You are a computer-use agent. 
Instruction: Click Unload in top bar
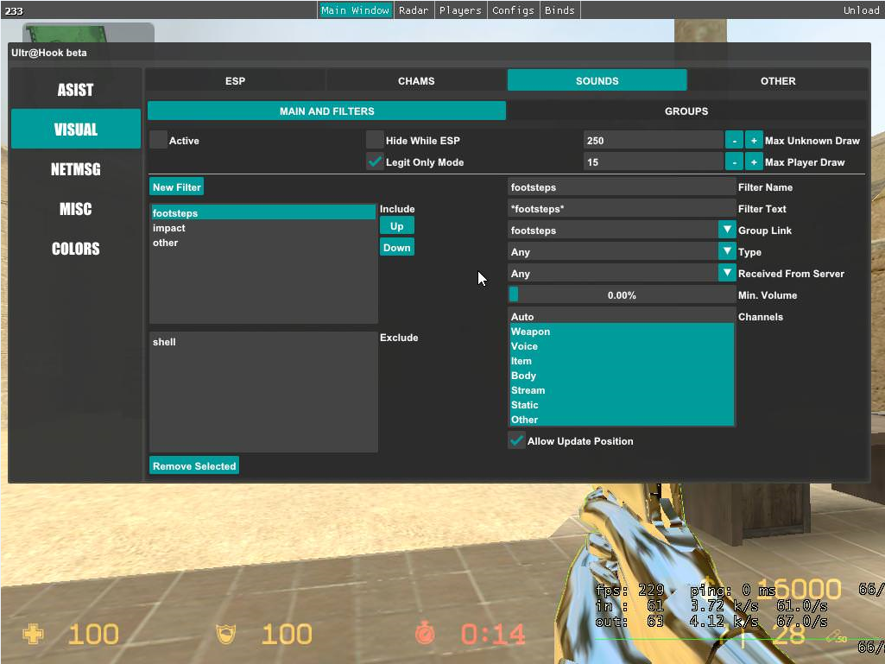pyautogui.click(x=862, y=10)
